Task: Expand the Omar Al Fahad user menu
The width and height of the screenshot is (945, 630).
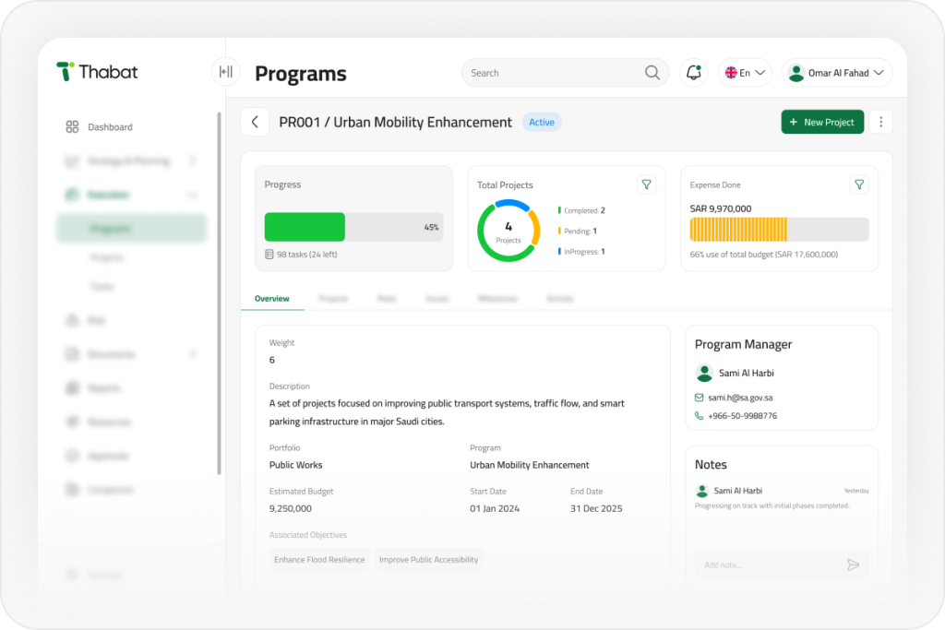Action: pos(837,73)
